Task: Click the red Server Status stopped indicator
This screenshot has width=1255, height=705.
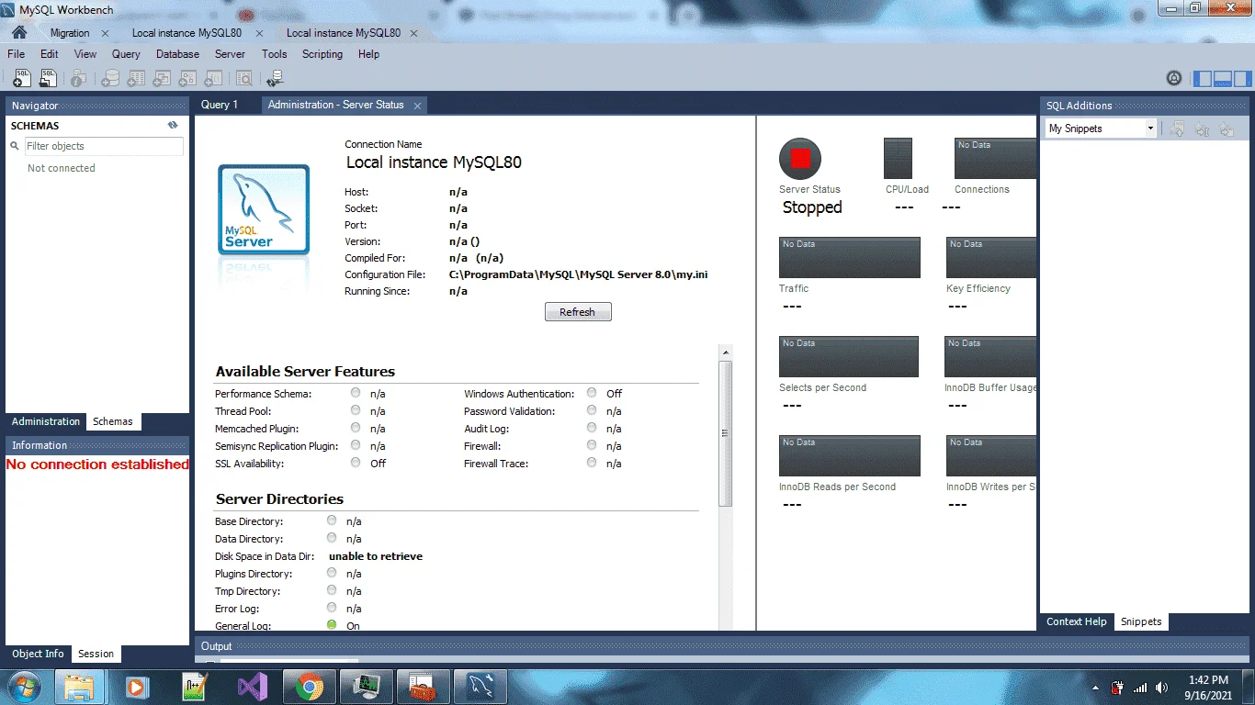Action: [800, 159]
